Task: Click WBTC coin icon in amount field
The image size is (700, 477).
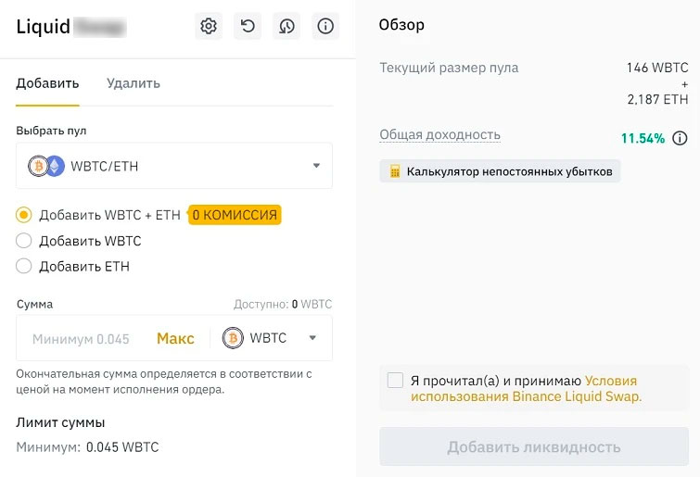Action: (x=234, y=338)
